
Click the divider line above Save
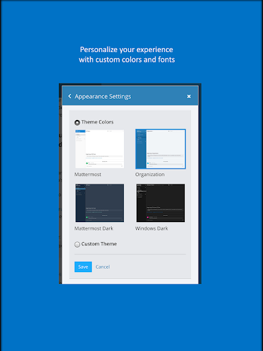130,254
